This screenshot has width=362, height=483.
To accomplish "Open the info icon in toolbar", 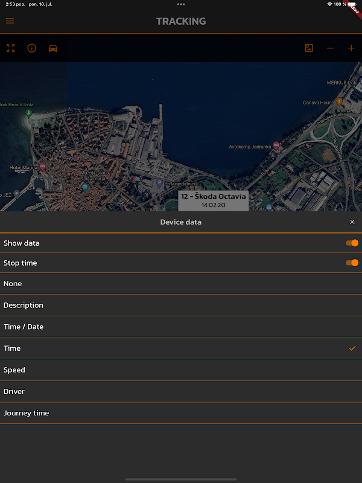I will coord(32,48).
